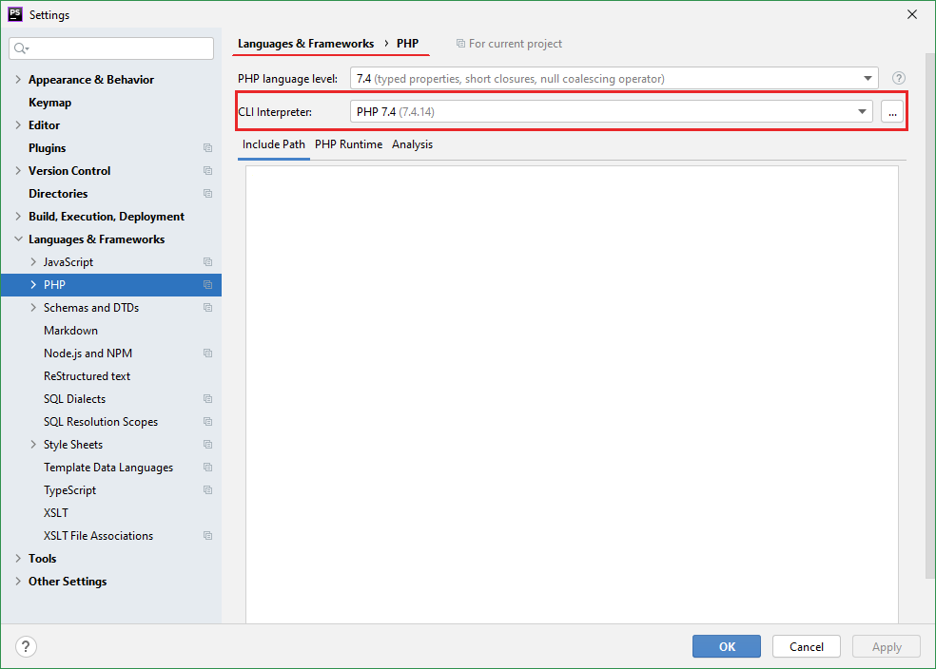The height and width of the screenshot is (669, 936).
Task: Click the project-level icon on selected PHP row
Action: [x=207, y=284]
